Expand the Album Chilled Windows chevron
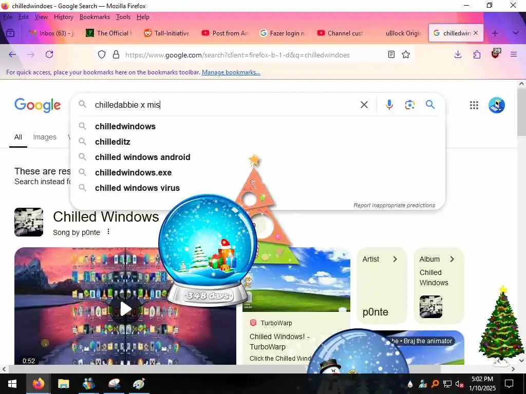The height and width of the screenshot is (394, 526). [452, 259]
